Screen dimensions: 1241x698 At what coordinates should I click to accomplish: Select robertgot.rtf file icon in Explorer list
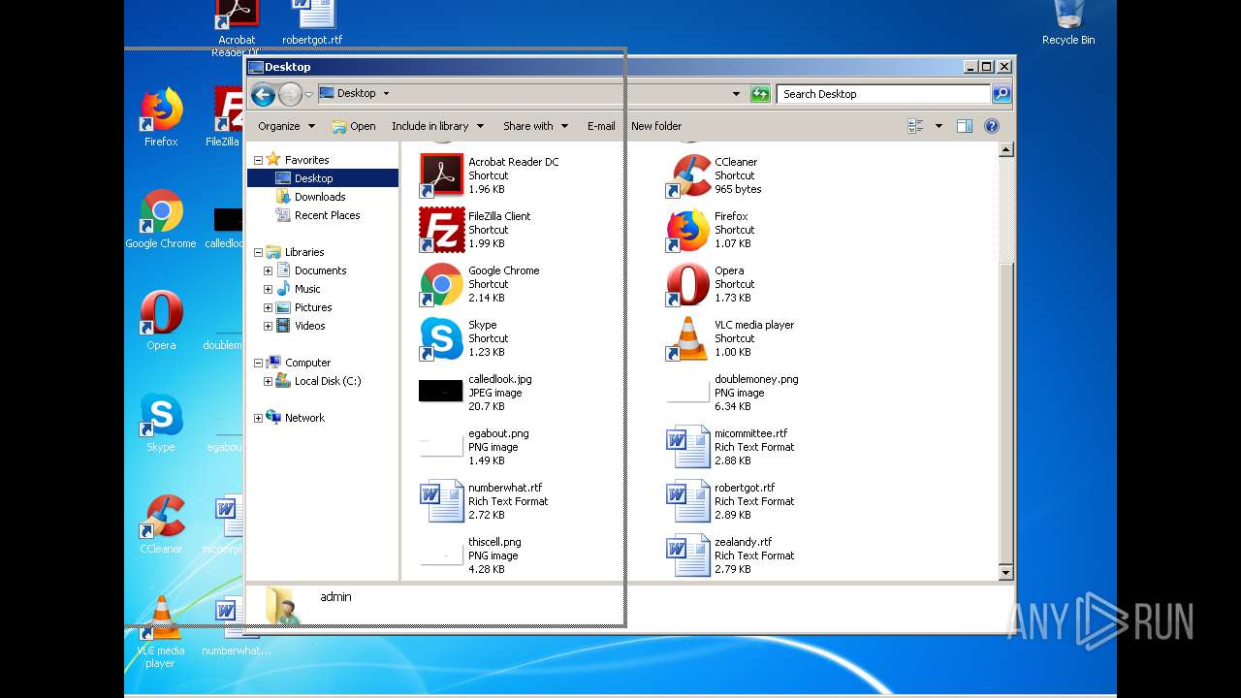click(x=688, y=500)
